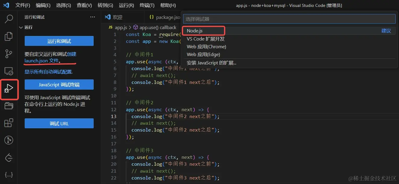Open the Run and Debug view icon
Image resolution: width=399 pixels, height=184 pixels.
click(x=9, y=89)
